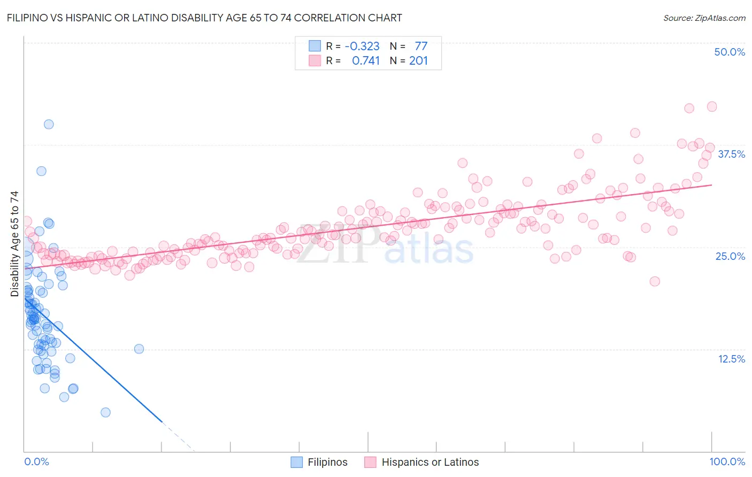Click the 12.5% y-axis label
Viewport: 752px width, 477px height.
point(731,359)
